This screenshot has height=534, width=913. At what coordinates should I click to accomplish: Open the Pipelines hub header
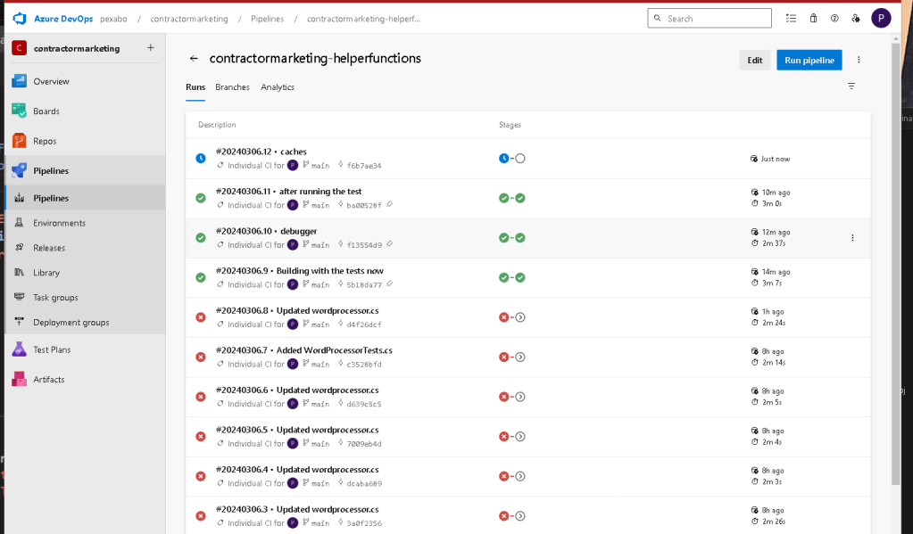coord(85,170)
